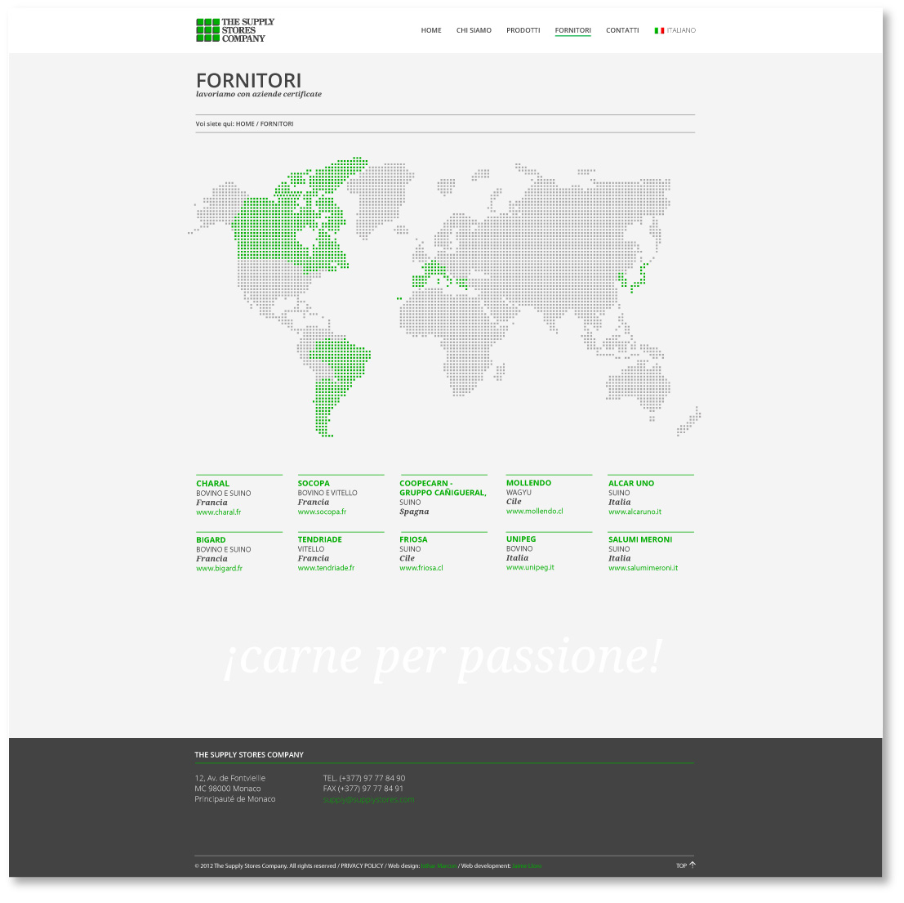Click the VITELLO label under Tendriade

[x=311, y=549]
